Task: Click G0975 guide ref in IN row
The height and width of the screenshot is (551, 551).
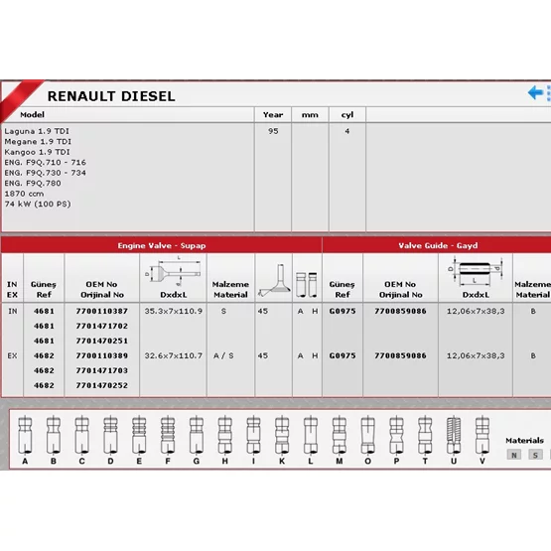Action: (x=343, y=311)
